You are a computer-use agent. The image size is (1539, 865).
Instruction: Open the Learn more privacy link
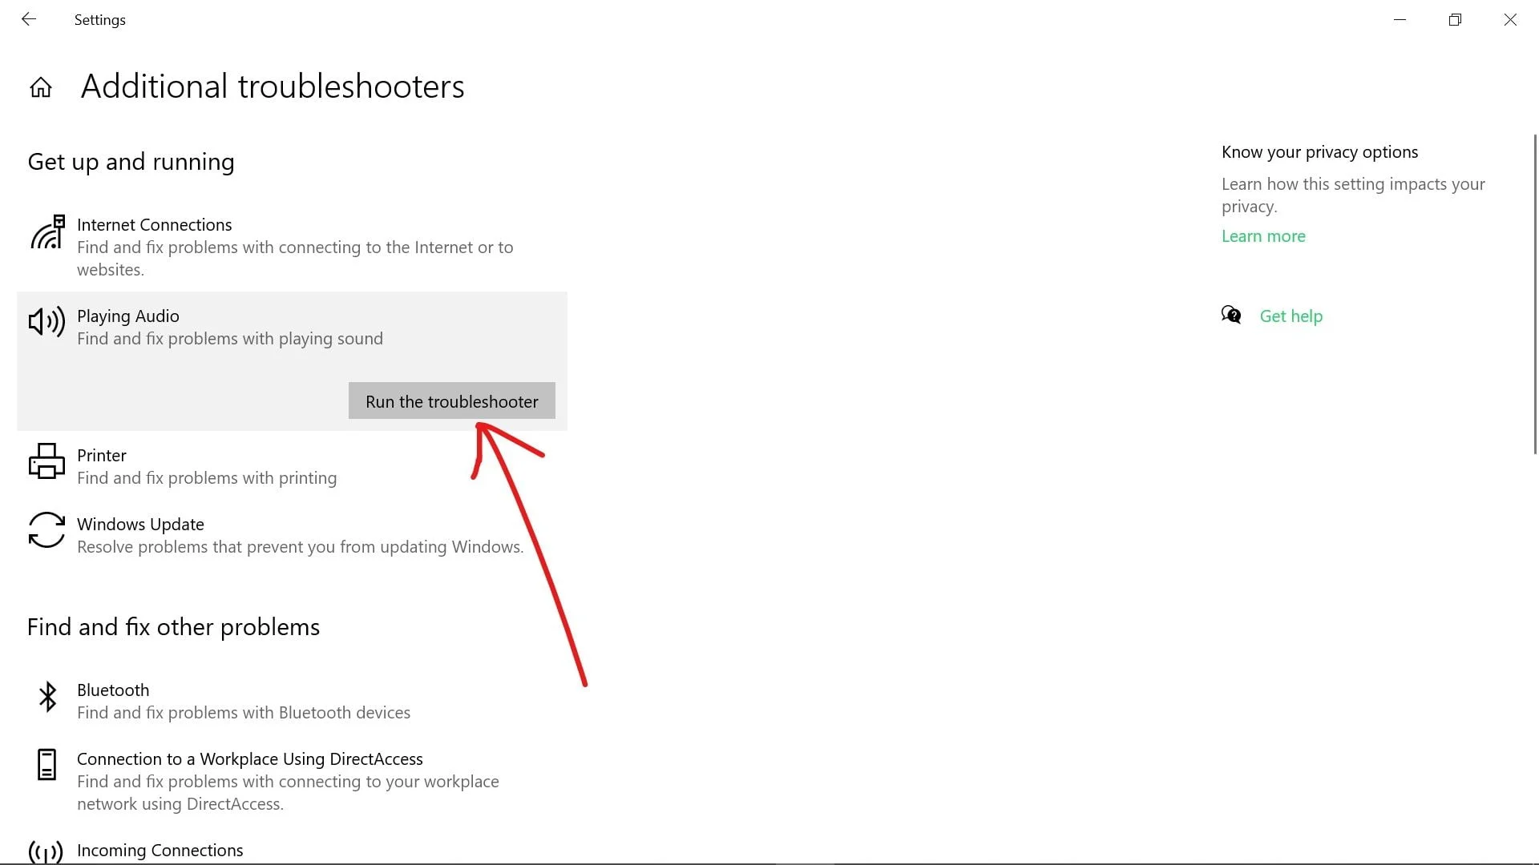1263,236
